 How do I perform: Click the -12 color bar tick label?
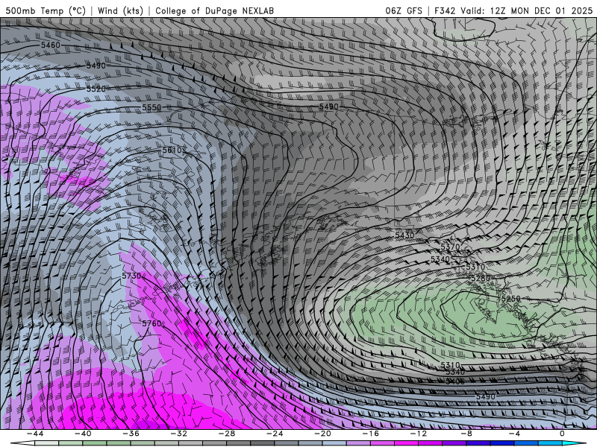(419, 434)
